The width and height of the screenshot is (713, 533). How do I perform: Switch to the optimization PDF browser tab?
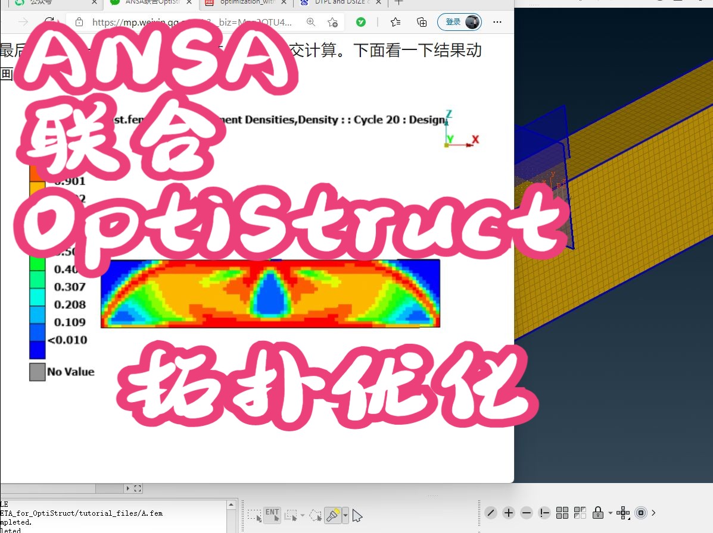pos(245,2)
